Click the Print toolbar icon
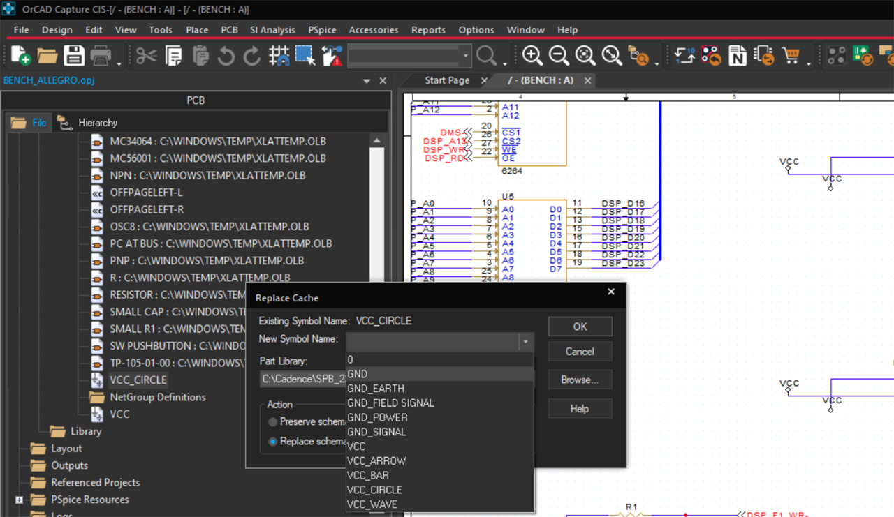The image size is (894, 517). (x=101, y=56)
